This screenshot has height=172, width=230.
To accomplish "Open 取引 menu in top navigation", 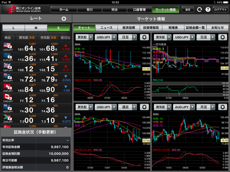I will [x=90, y=10].
